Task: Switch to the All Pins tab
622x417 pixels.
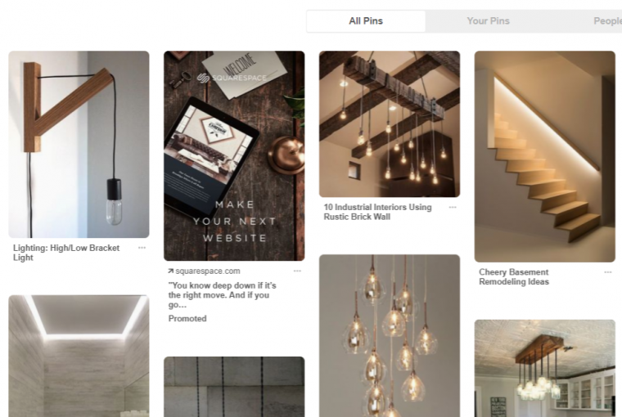Action: tap(366, 21)
